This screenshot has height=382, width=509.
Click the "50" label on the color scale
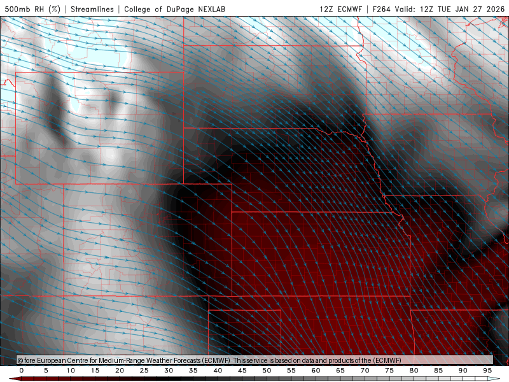[267, 371]
